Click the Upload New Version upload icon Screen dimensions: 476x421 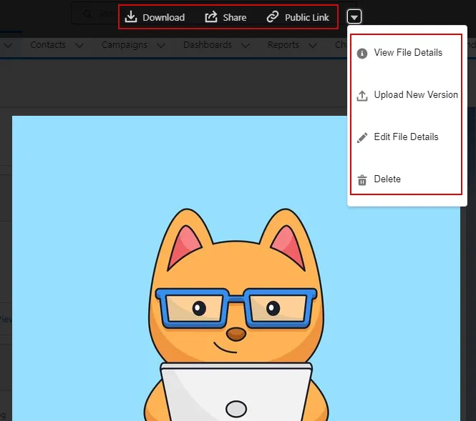click(362, 95)
